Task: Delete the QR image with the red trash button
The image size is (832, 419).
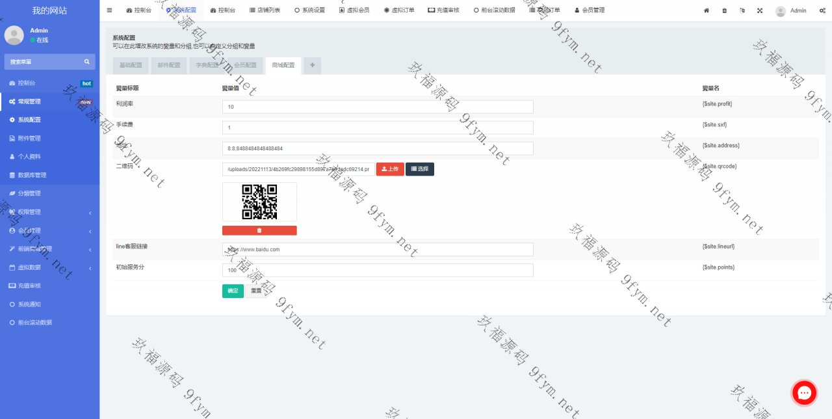Action: (259, 230)
